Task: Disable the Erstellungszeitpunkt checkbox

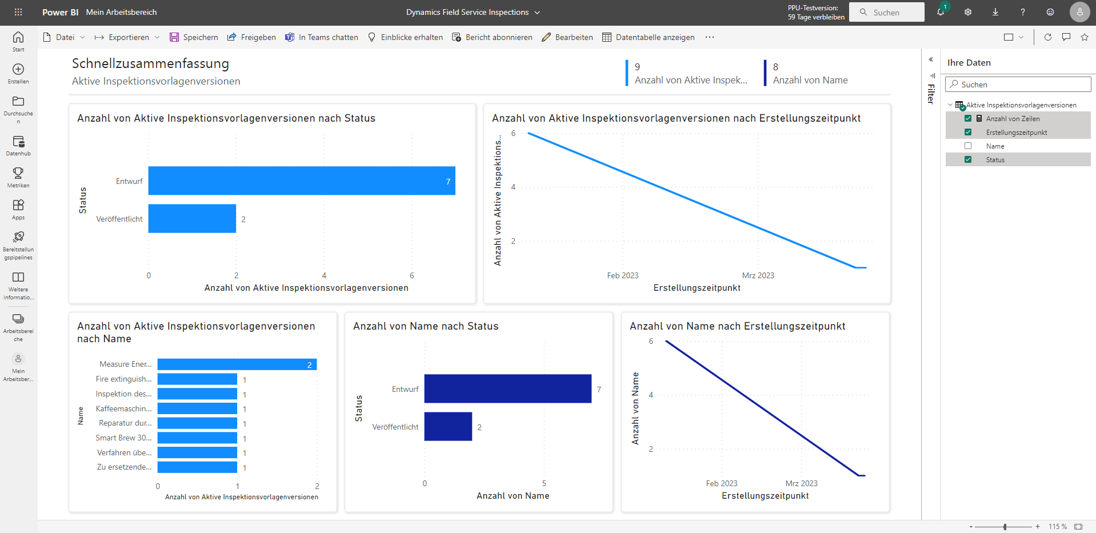Action: (967, 132)
